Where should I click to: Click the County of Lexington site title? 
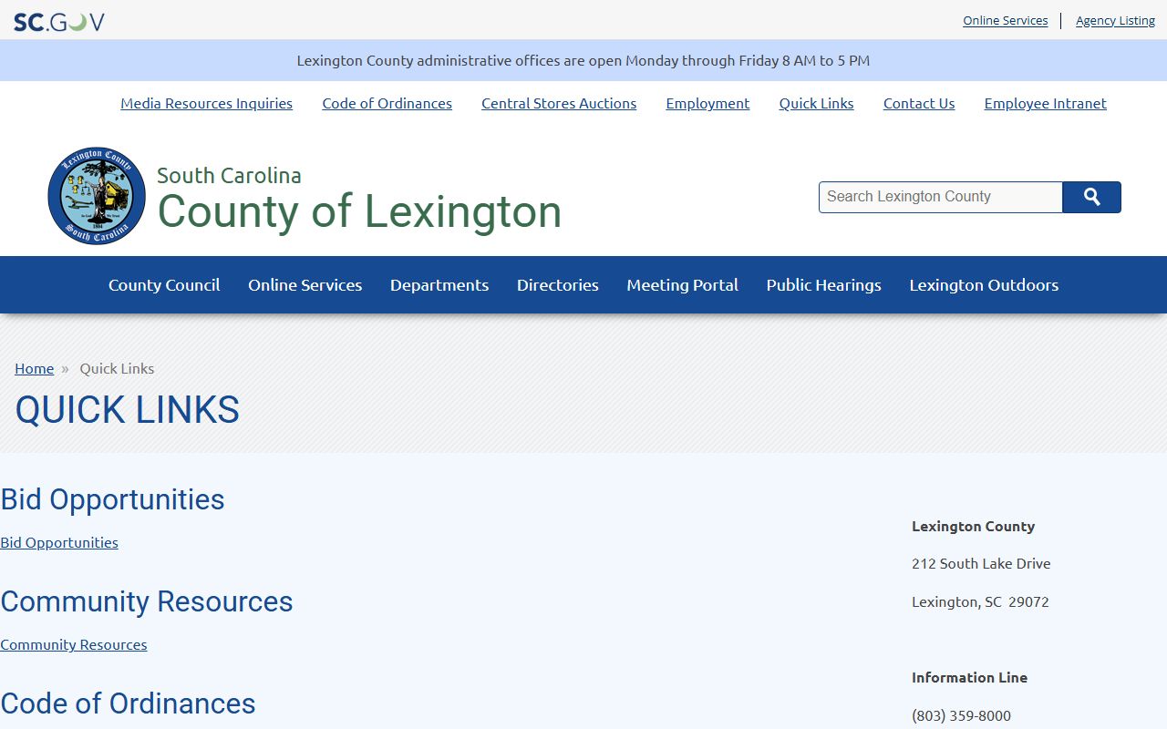(359, 211)
